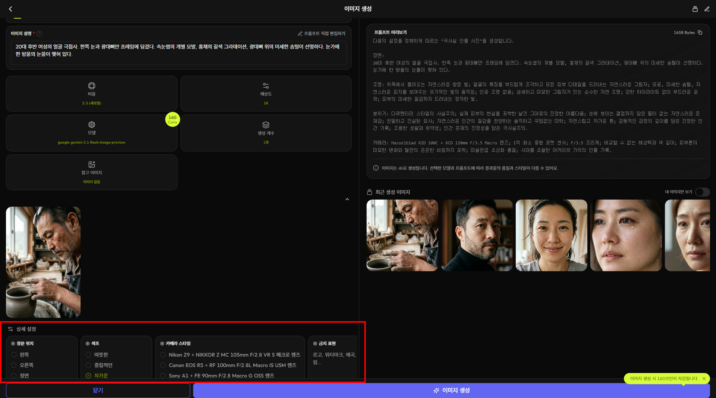The width and height of the screenshot is (716, 398).
Task: Collapse the settings section with chevron
Action: [x=347, y=199]
